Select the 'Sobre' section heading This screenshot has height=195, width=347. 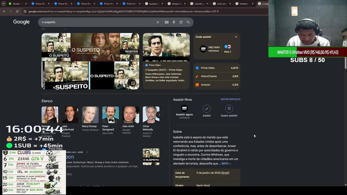177,132
